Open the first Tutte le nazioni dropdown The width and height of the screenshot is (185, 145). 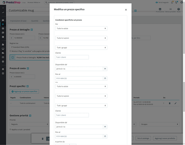coord(81,38)
